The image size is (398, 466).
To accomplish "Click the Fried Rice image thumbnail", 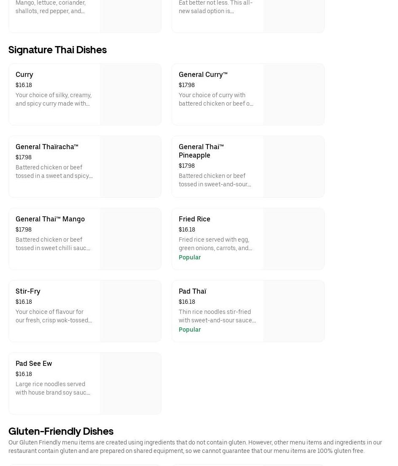I will (294, 239).
